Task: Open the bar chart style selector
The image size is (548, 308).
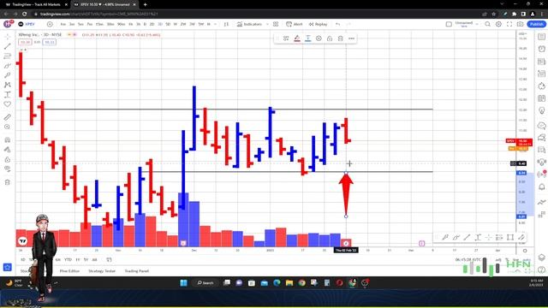Action: point(226,24)
